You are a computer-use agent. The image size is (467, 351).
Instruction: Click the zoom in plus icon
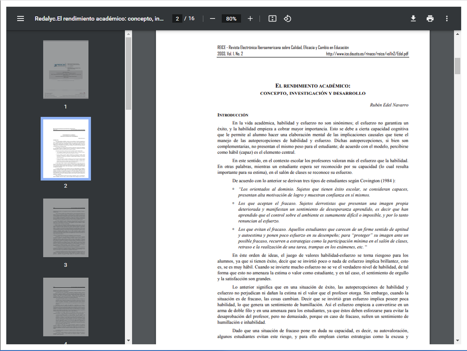(250, 18)
